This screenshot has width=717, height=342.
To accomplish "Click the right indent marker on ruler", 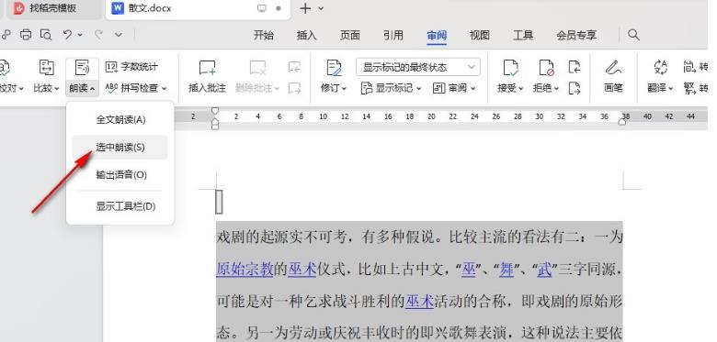I will pyautogui.click(x=622, y=121).
